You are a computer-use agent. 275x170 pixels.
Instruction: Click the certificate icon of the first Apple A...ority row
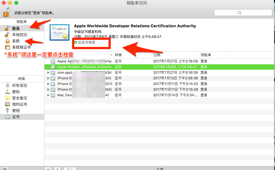(53, 61)
